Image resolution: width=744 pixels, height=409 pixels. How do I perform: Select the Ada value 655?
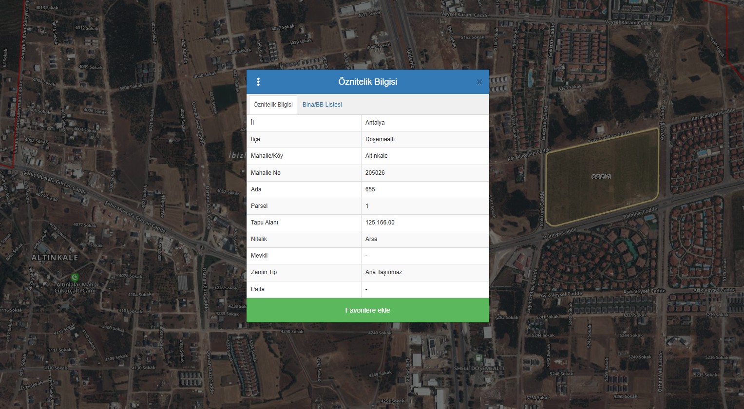370,189
